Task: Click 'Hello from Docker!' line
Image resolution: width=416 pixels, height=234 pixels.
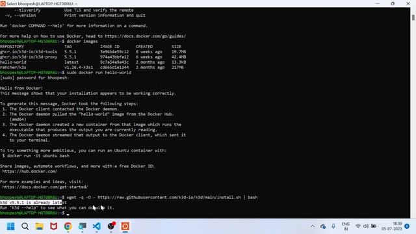Action: coord(21,88)
